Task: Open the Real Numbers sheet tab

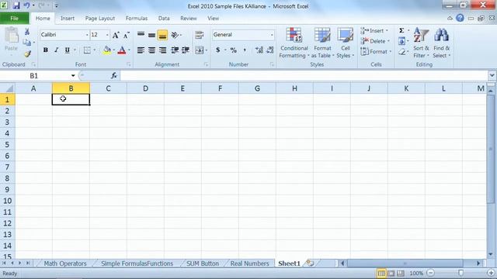Action: tap(249, 263)
